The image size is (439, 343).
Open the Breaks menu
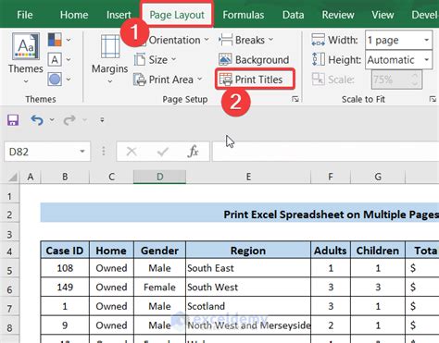246,40
